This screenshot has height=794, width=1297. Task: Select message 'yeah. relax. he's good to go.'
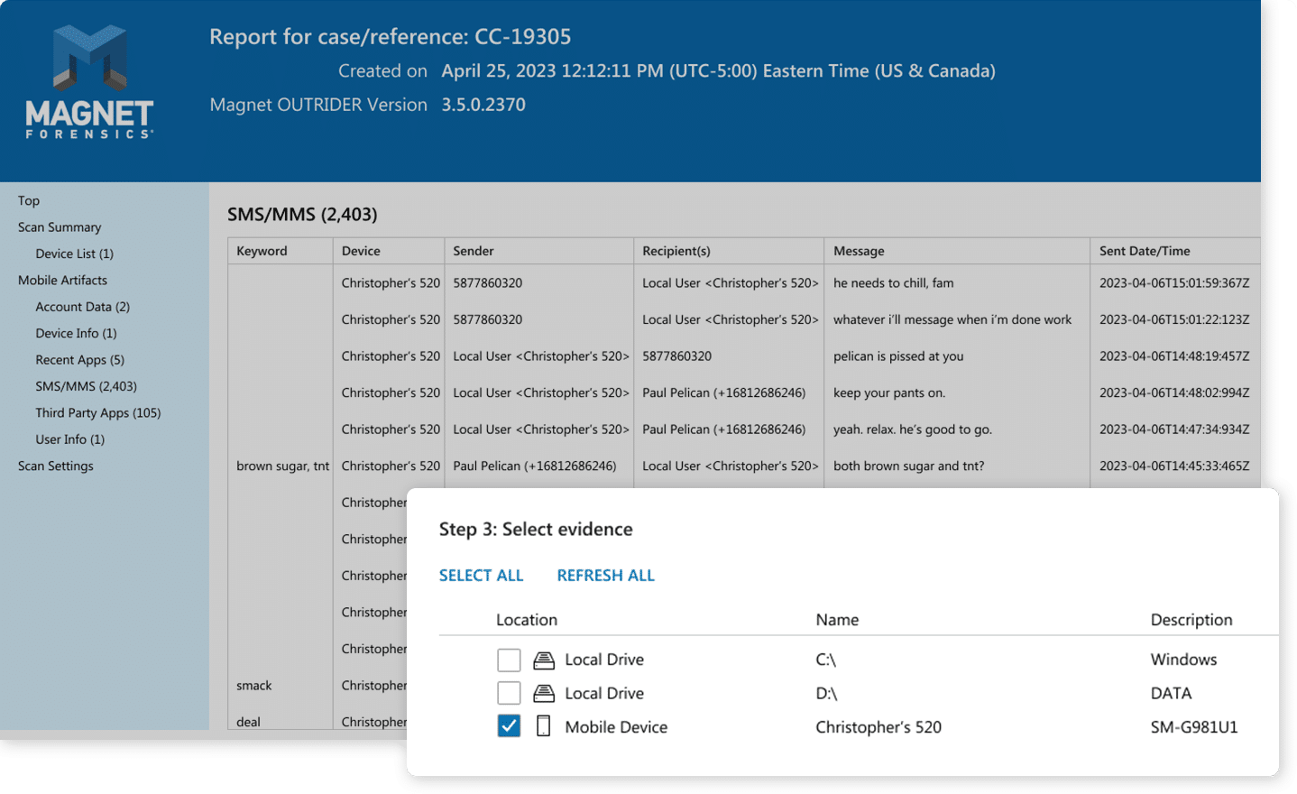913,429
